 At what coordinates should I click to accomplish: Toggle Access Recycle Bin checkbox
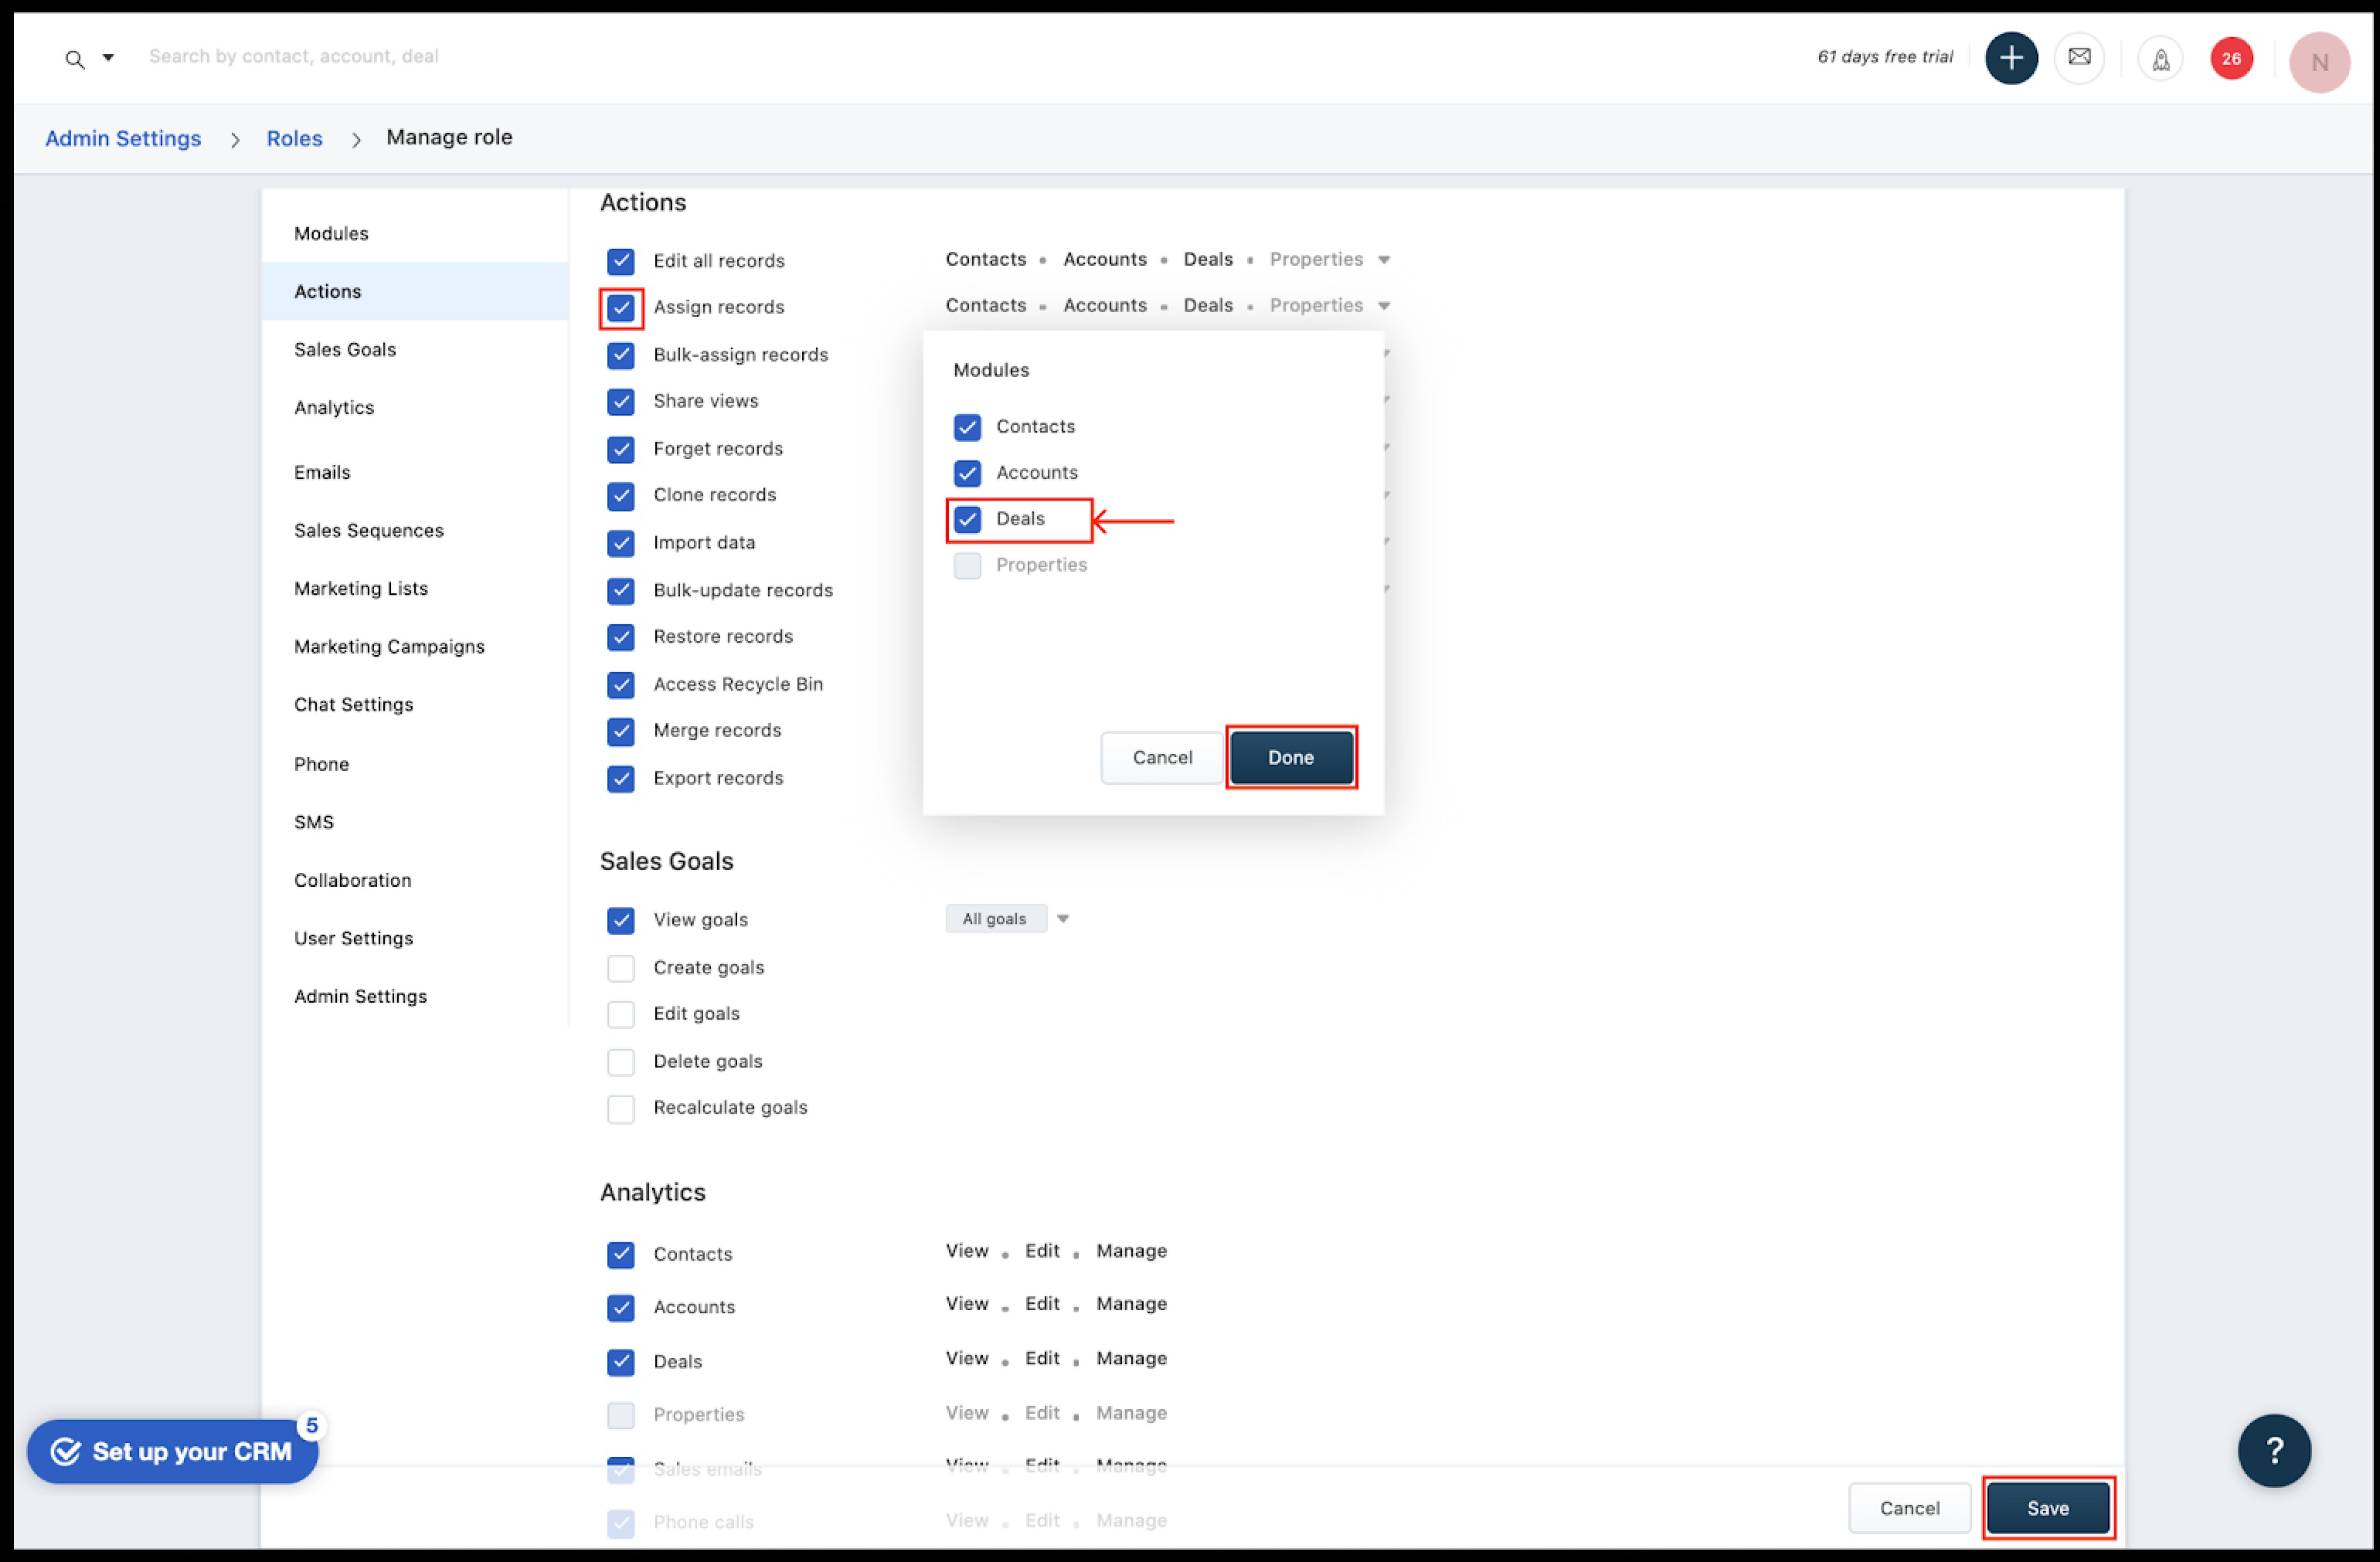(620, 685)
